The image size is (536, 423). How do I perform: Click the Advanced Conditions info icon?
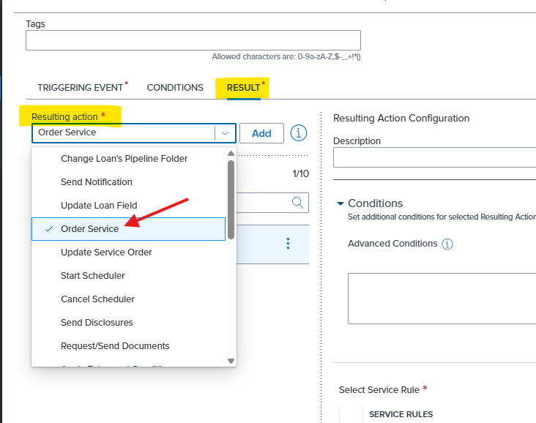click(x=447, y=244)
